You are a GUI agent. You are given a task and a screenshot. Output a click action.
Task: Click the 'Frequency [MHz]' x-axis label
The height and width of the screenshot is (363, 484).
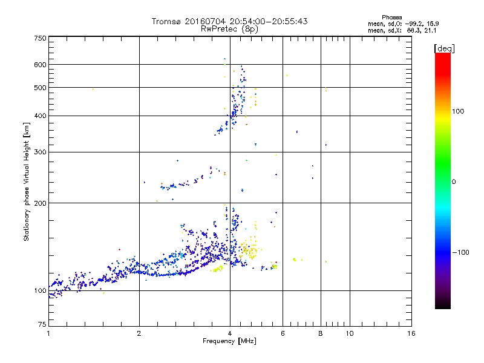pyautogui.click(x=229, y=341)
